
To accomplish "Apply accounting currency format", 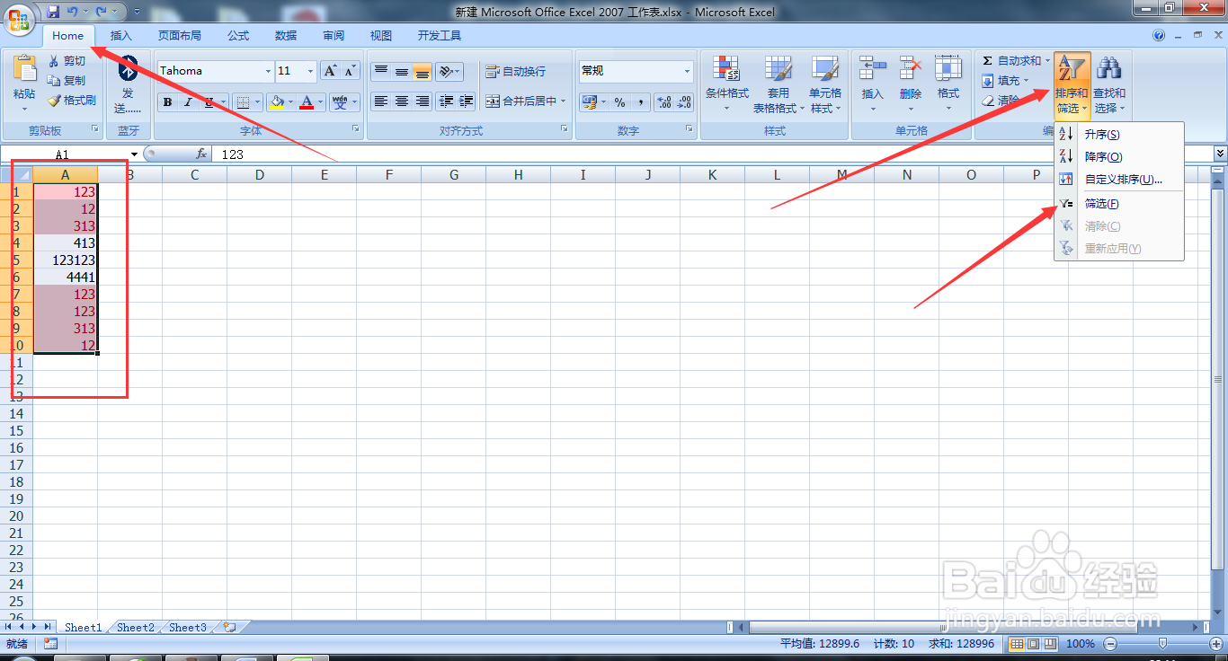I will point(589,102).
